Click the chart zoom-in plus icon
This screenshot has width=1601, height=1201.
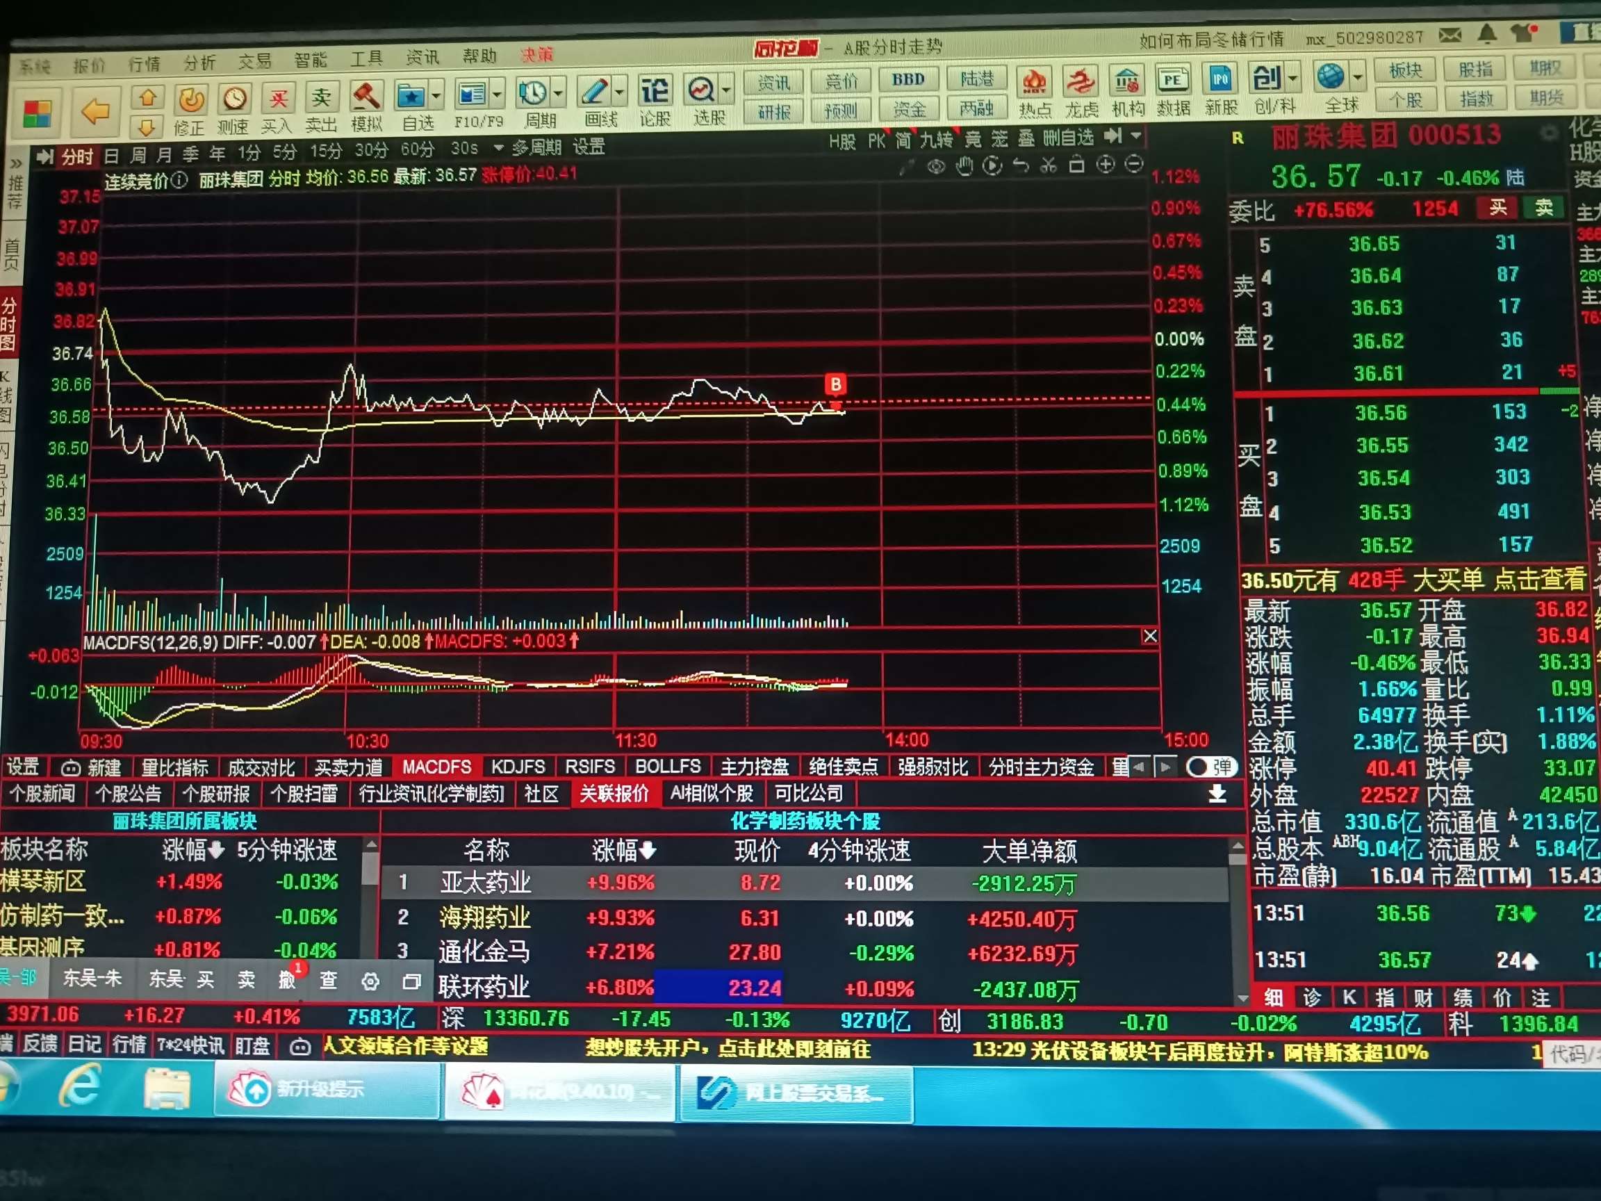coord(1106,165)
